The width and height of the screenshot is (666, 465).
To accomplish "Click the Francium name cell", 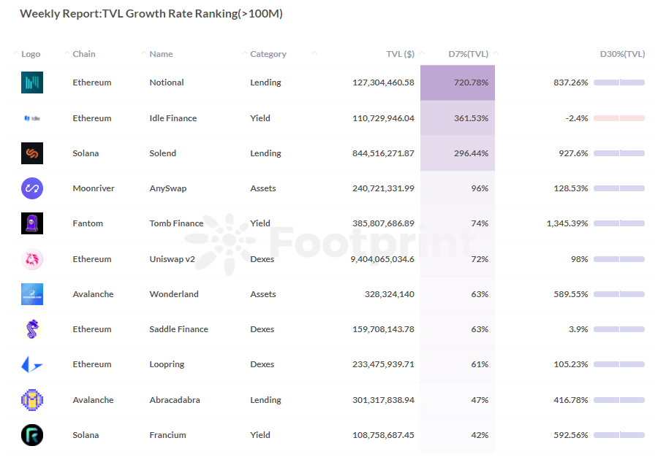I will pos(167,435).
